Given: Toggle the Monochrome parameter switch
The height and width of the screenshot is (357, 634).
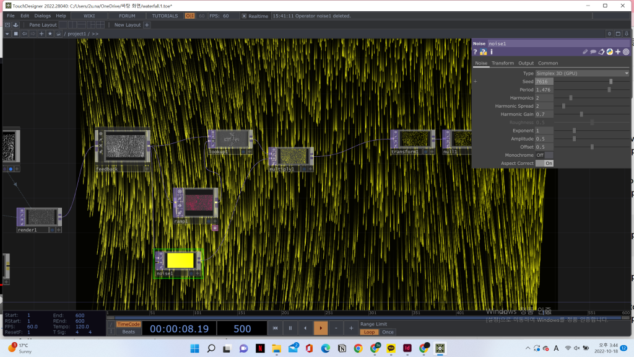Looking at the screenshot, I should tap(544, 155).
